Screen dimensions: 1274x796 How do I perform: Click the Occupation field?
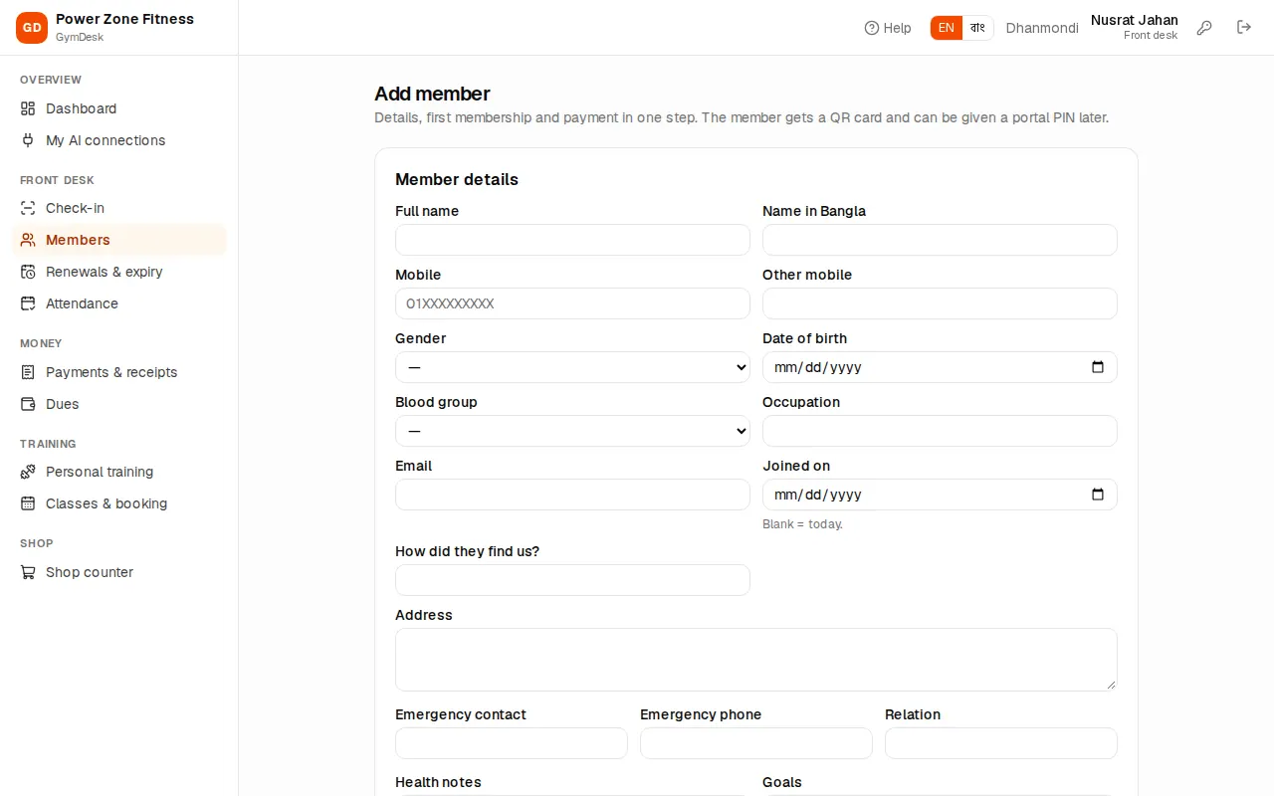[940, 431]
